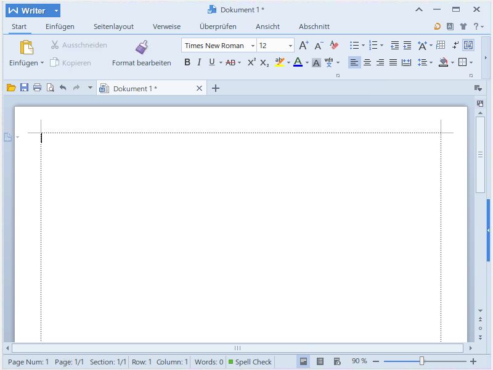Select the bullet list icon

pyautogui.click(x=354, y=45)
